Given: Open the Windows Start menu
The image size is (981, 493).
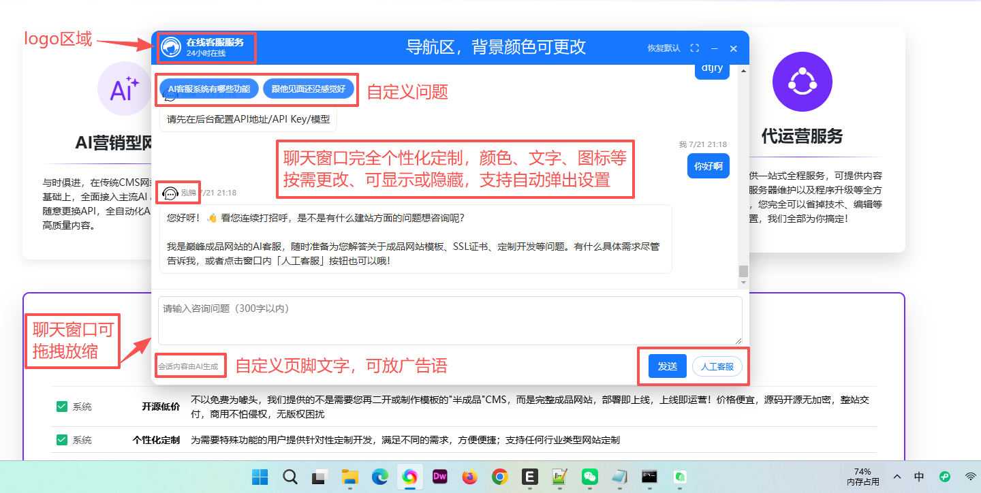Looking at the screenshot, I should (x=260, y=477).
